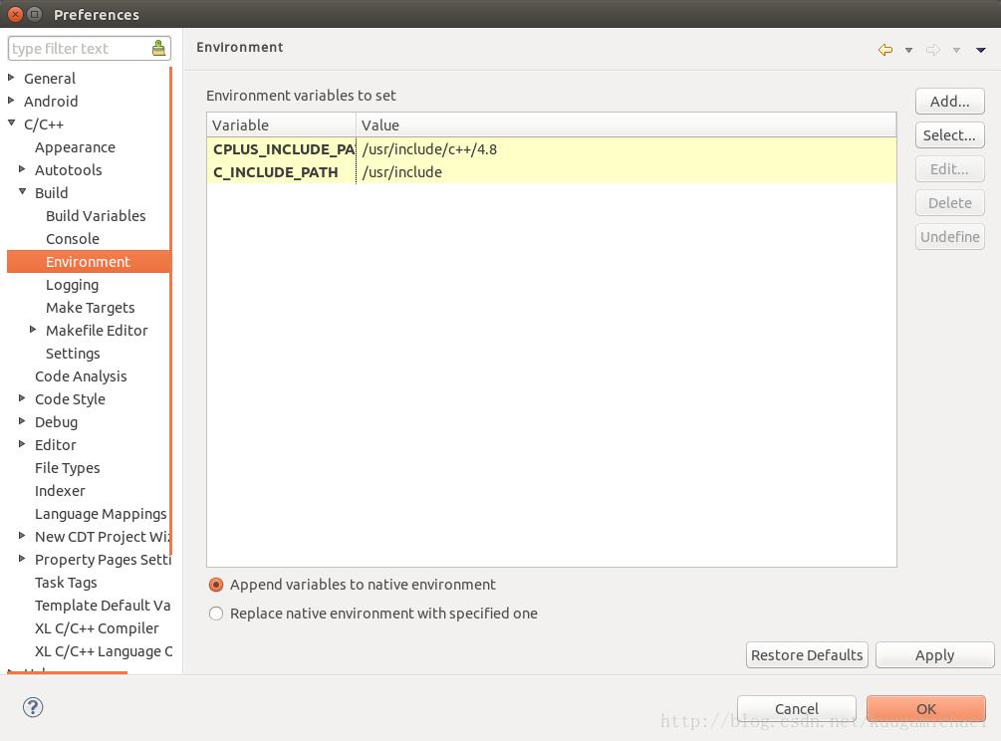
Task: Open the Appearance preferences page
Action: (75, 147)
